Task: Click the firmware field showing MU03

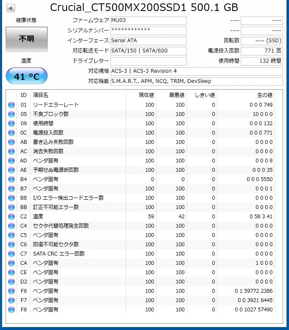Action: 149,20
